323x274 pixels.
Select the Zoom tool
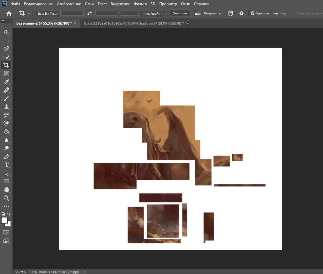coord(6,198)
